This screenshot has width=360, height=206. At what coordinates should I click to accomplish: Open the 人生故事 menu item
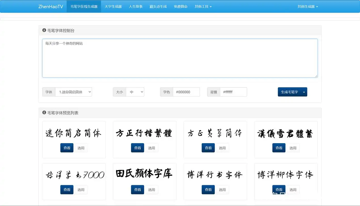tap(135, 6)
